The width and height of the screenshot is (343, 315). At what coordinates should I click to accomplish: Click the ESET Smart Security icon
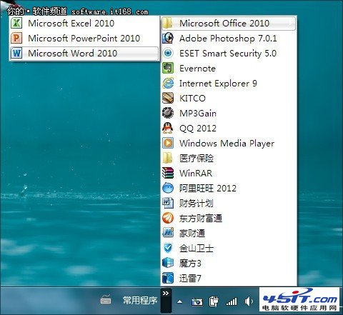point(168,53)
